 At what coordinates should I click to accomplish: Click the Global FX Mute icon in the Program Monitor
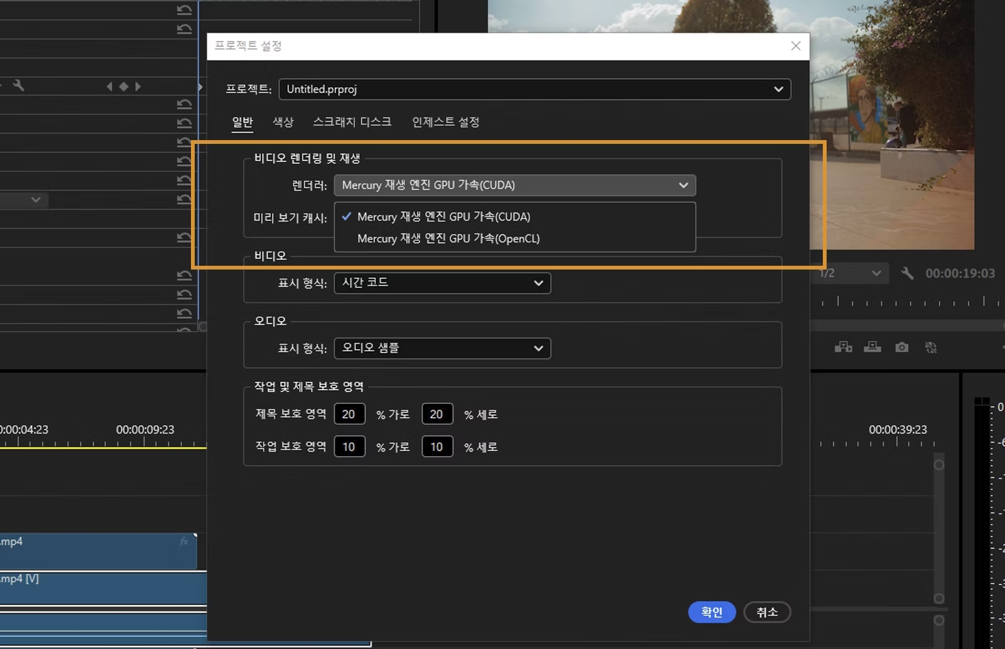(931, 347)
